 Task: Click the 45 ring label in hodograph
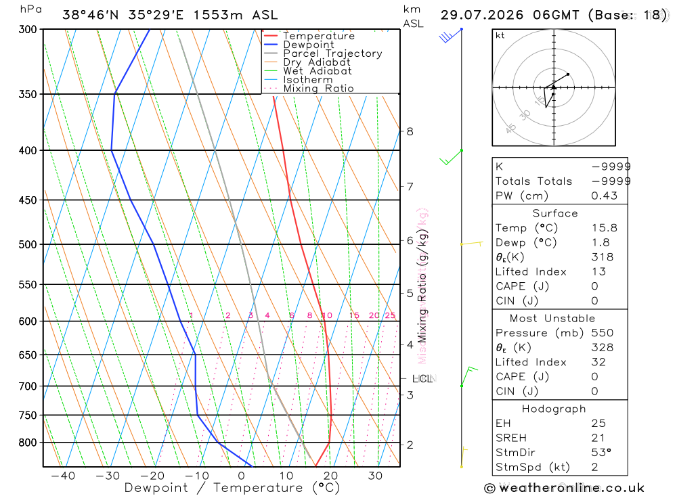click(x=510, y=128)
